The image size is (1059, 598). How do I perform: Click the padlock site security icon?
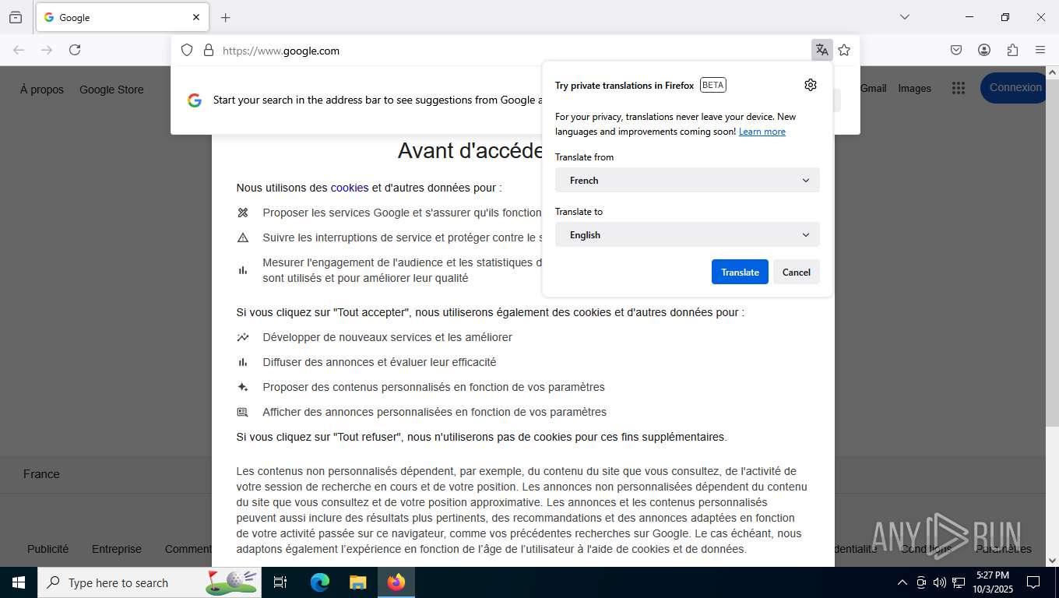208,50
